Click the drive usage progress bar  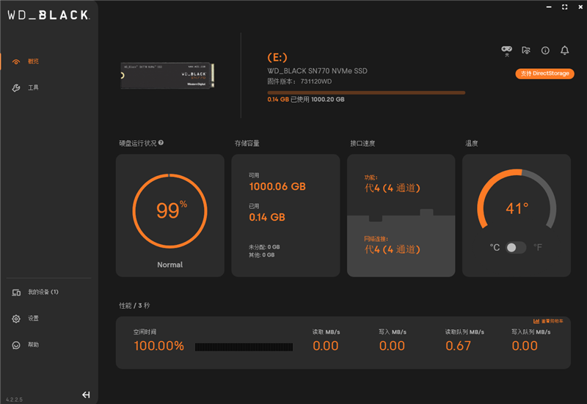[366, 92]
